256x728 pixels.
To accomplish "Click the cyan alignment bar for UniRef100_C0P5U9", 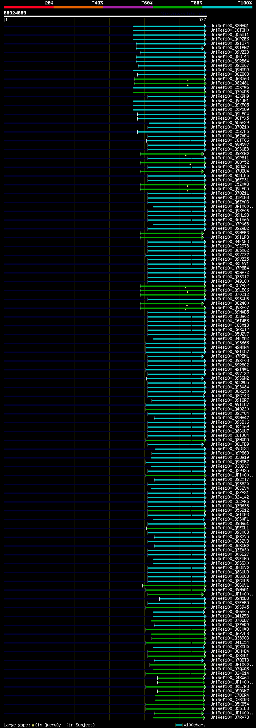I will [x=170, y=110].
